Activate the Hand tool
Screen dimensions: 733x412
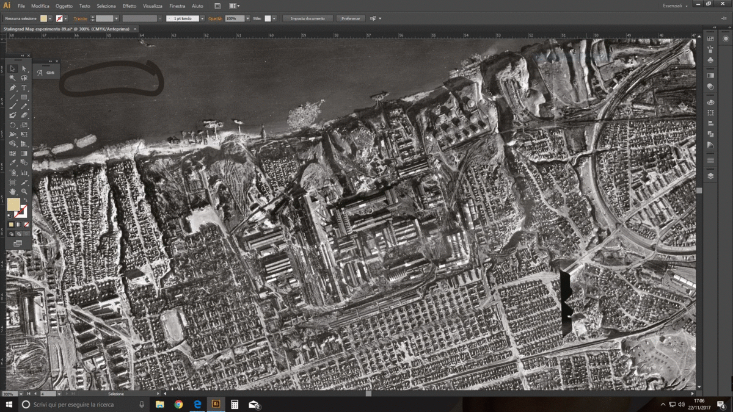pos(13,192)
